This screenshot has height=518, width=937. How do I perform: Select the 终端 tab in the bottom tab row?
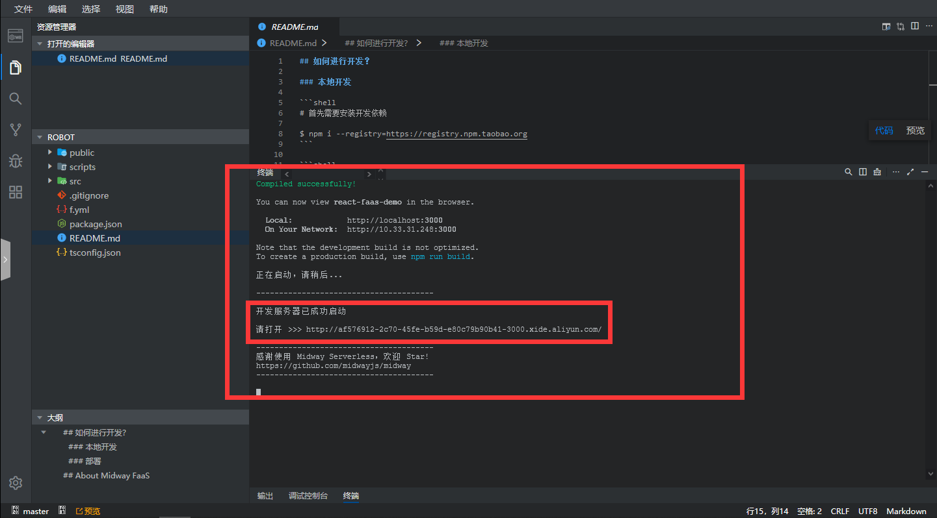click(x=351, y=496)
